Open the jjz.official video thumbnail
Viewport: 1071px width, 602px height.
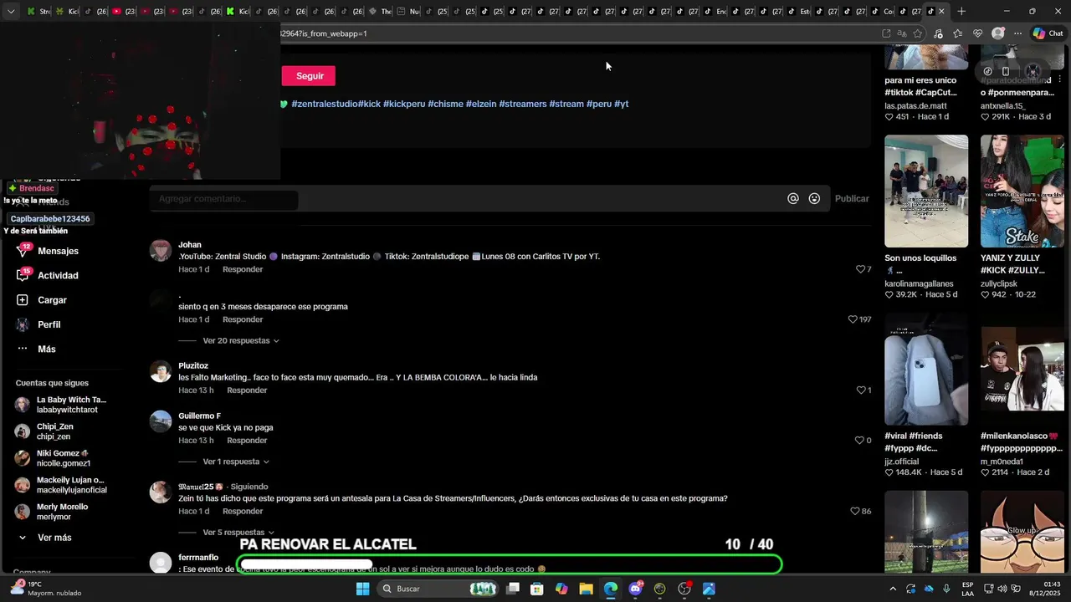926,370
